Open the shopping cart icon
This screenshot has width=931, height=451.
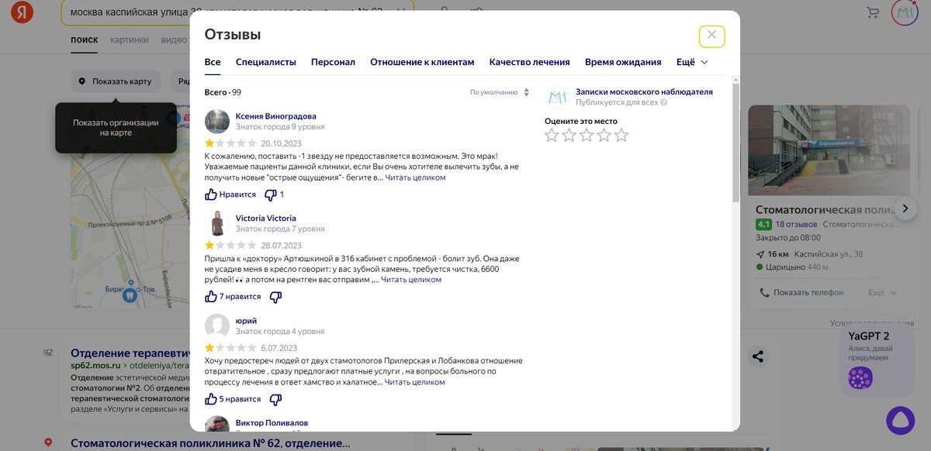(873, 12)
